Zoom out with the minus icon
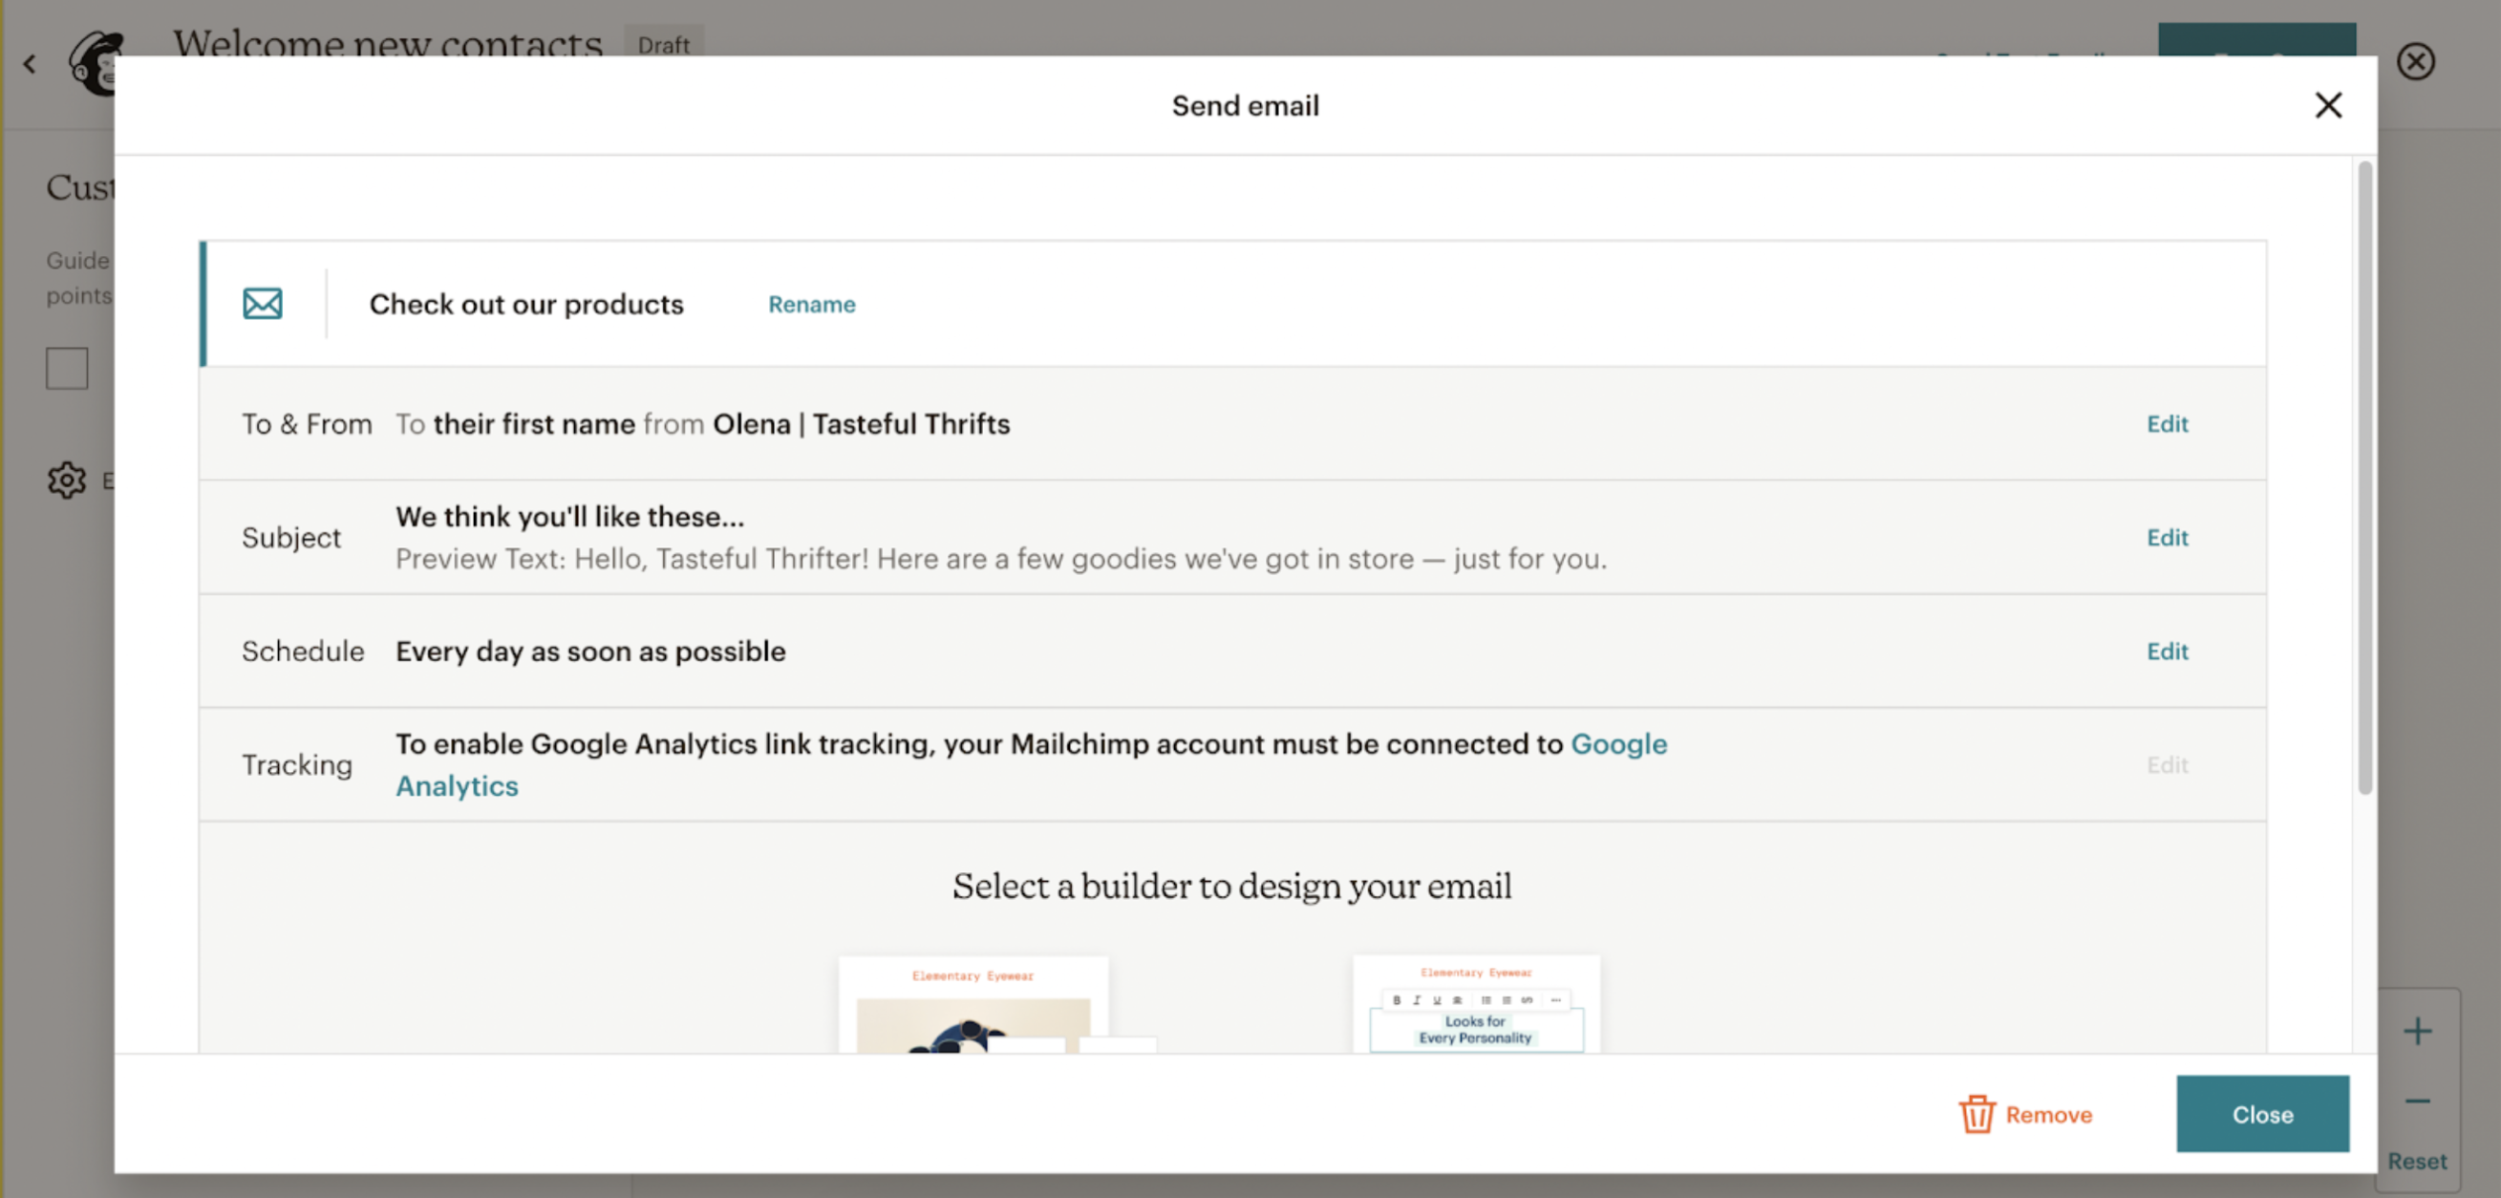Image resolution: width=2501 pixels, height=1198 pixels. [2418, 1100]
